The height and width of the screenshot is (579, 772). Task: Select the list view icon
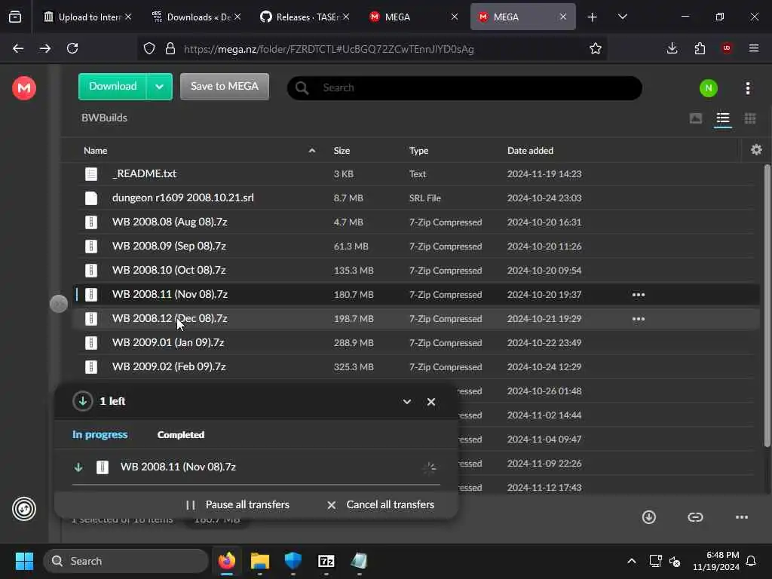click(x=723, y=118)
